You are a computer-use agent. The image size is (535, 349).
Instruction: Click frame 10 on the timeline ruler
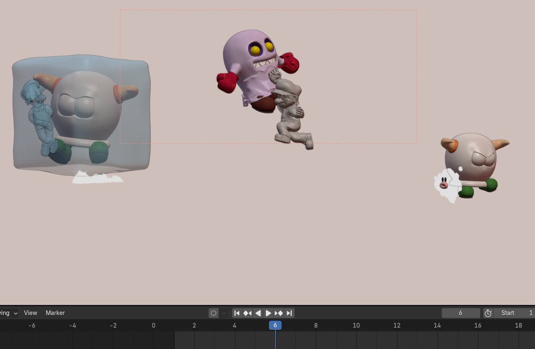[356, 325]
